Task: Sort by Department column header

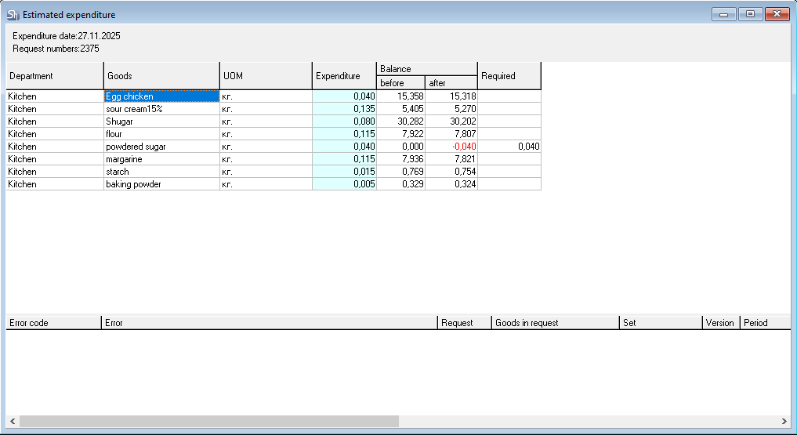Action: (x=55, y=76)
